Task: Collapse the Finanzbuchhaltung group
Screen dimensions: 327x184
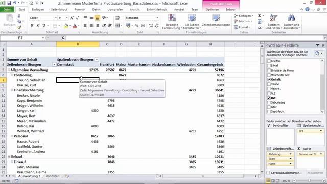Action: [x=12, y=90]
